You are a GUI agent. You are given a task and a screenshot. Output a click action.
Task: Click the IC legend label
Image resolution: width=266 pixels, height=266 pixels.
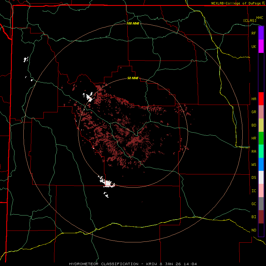tap(254, 191)
